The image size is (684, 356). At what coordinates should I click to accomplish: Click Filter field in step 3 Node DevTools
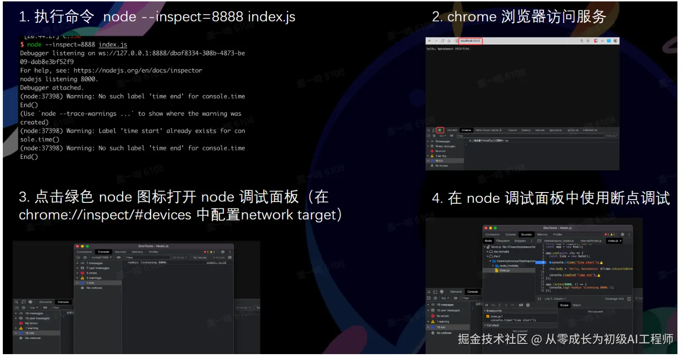(147, 257)
